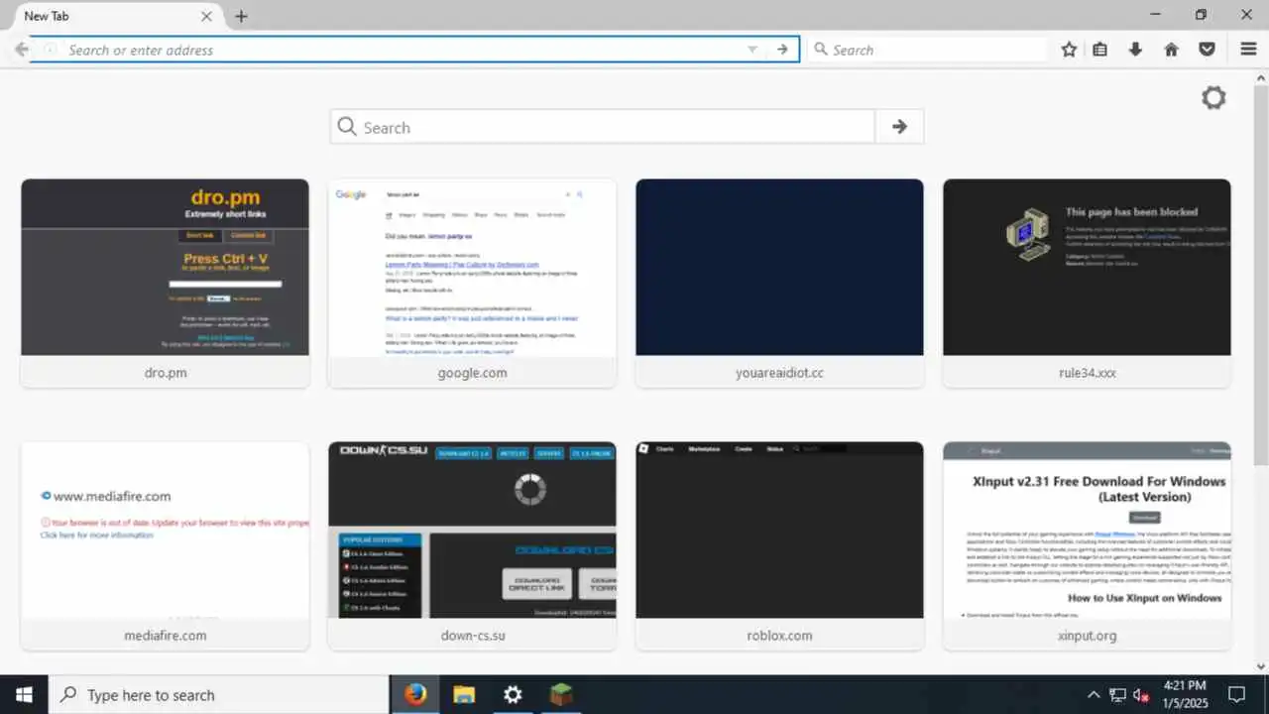The height and width of the screenshot is (714, 1269).
Task: Click the Go arrow in address bar
Action: [x=782, y=50]
